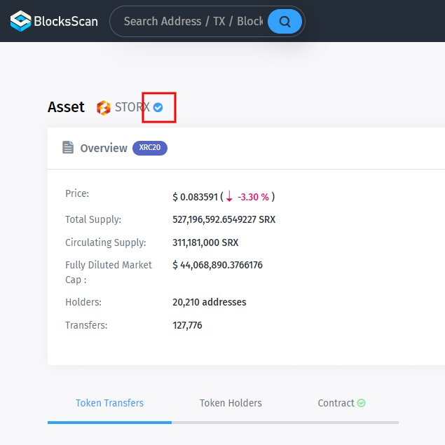
Task: Click the magnifier search button
Action: (285, 22)
